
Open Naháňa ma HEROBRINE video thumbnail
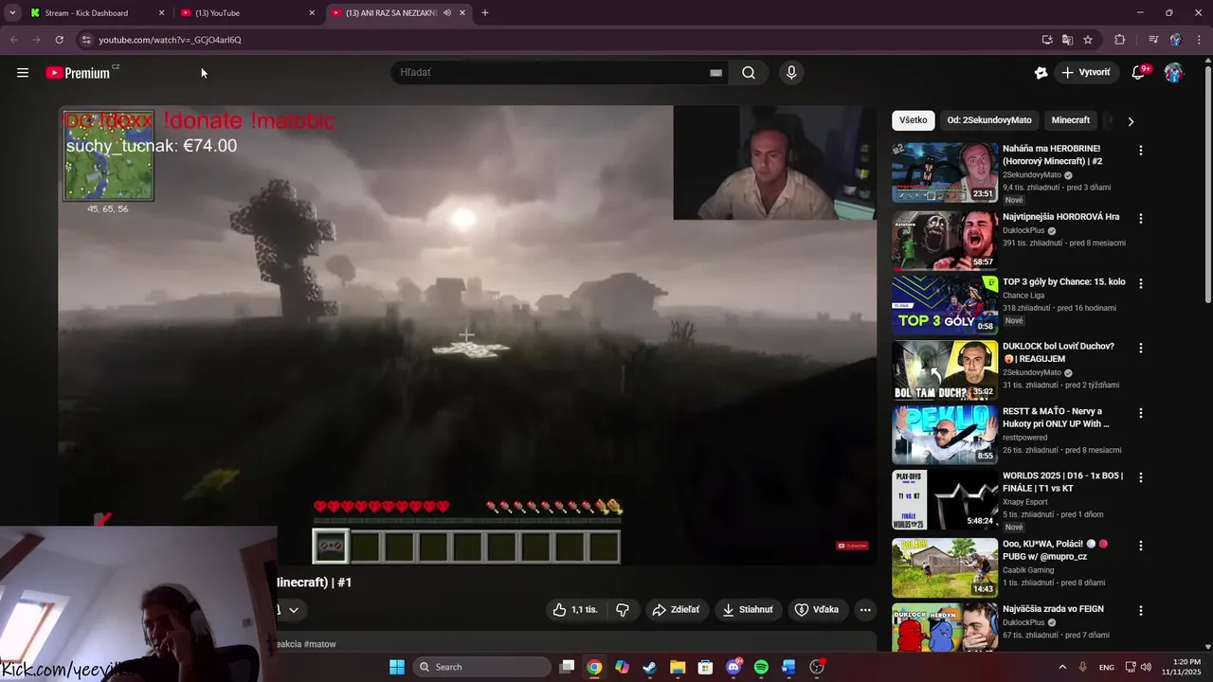click(945, 172)
